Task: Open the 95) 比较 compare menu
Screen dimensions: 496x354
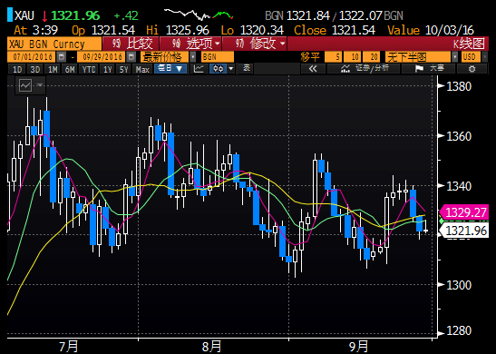Action: click(131, 44)
